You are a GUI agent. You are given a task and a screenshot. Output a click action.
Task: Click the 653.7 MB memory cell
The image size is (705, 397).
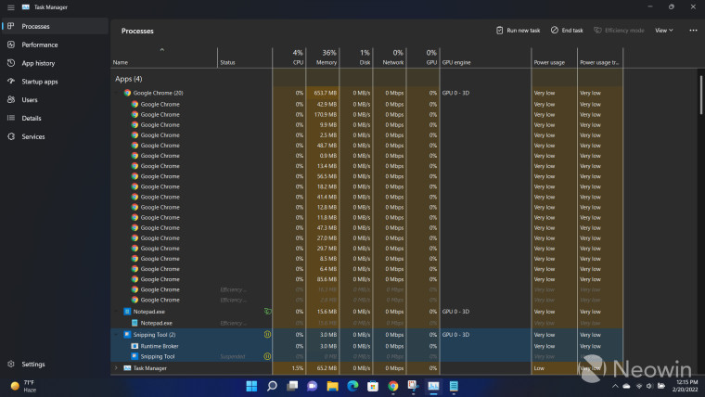tap(325, 93)
